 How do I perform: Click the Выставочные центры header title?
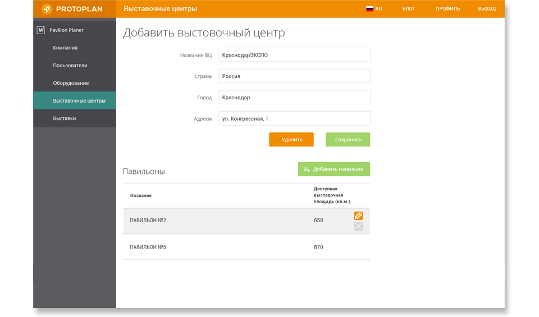tap(160, 9)
